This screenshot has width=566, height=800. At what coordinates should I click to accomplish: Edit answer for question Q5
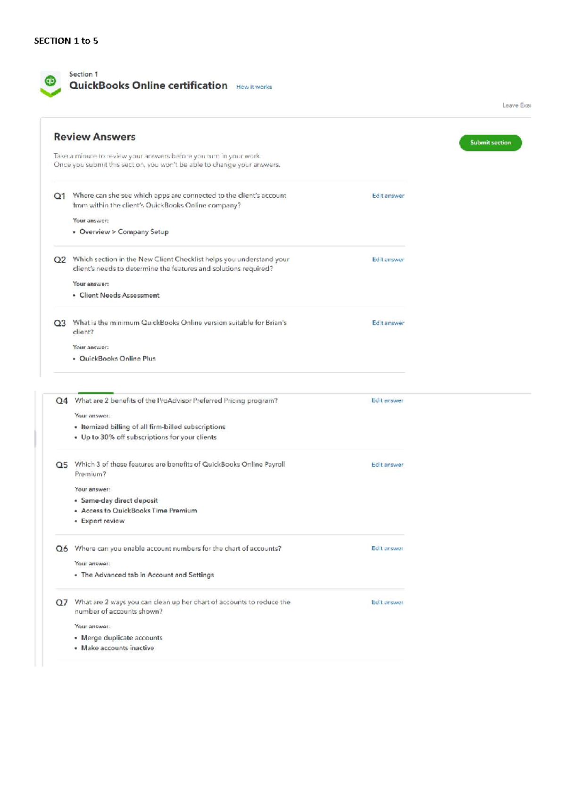point(387,464)
